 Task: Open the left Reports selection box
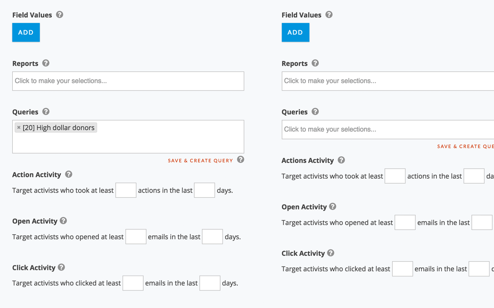[128, 81]
